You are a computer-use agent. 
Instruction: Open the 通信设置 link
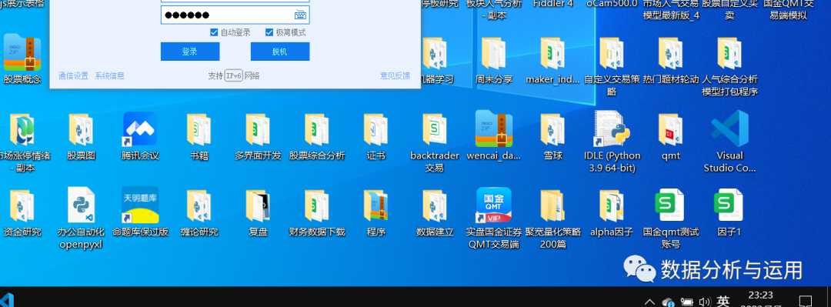73,76
